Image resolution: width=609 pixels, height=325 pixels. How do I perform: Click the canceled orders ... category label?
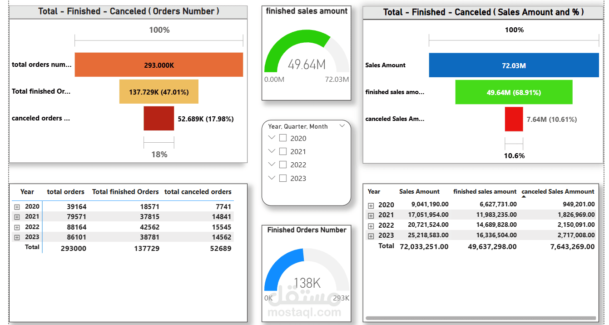41,118
